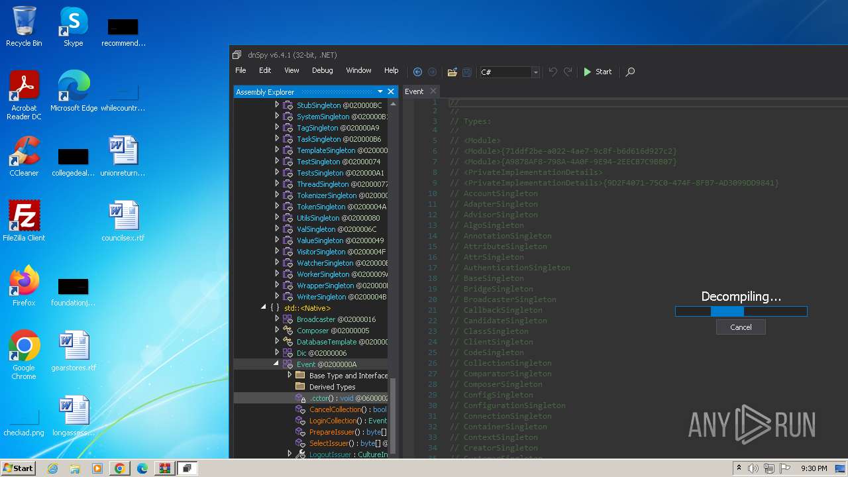Open Google Chrome desktop shortcut
This screenshot has width=848, height=477.
[24, 355]
